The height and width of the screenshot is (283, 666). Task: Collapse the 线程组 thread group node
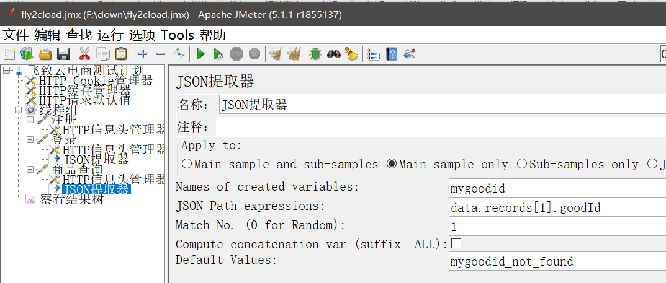click(18, 110)
